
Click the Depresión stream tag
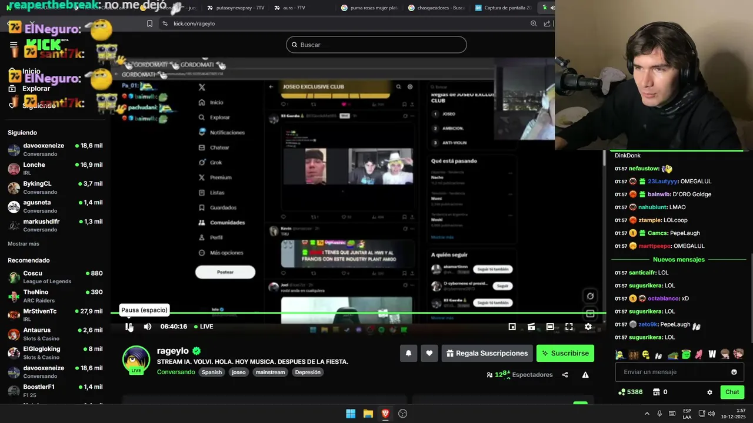click(308, 372)
